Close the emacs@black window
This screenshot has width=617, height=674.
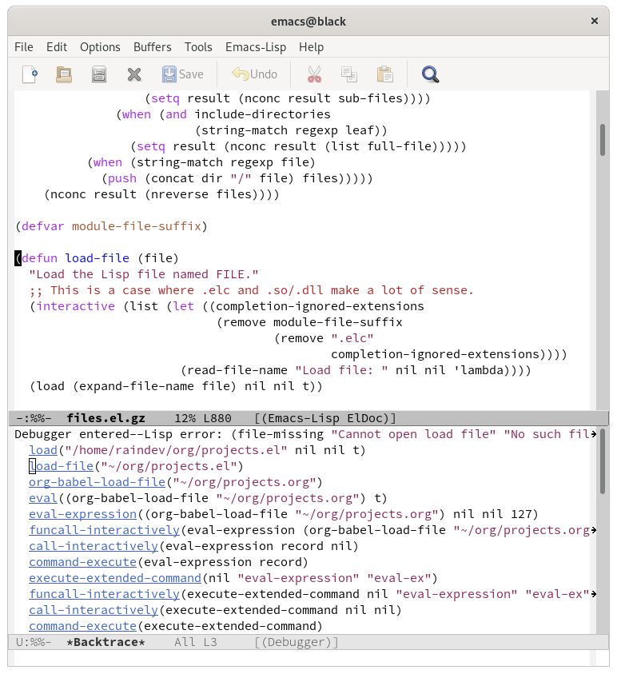click(x=595, y=21)
